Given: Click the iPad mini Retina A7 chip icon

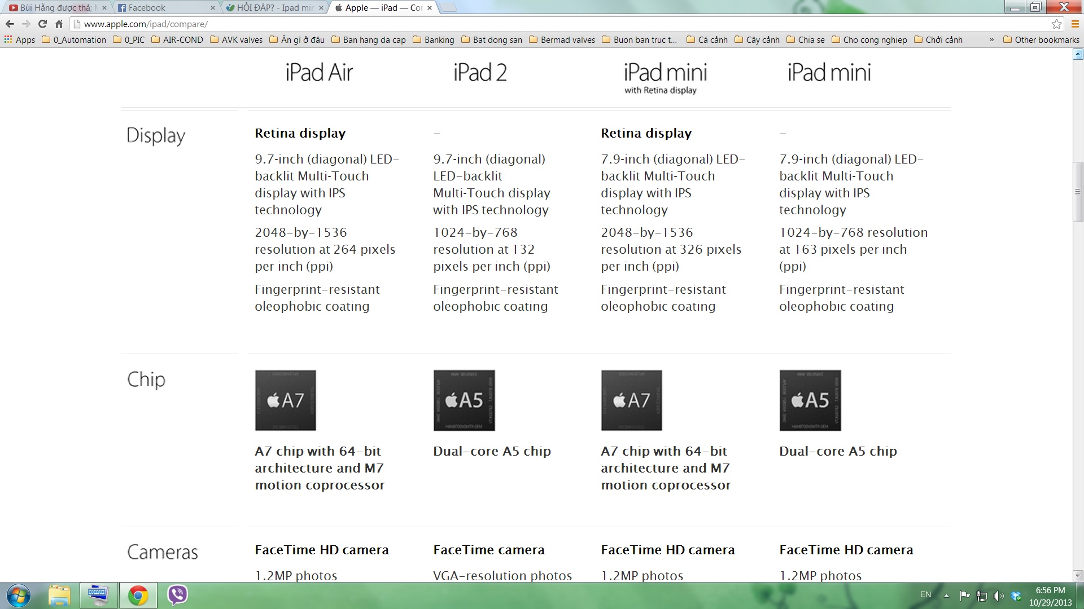Looking at the screenshot, I should (x=631, y=400).
